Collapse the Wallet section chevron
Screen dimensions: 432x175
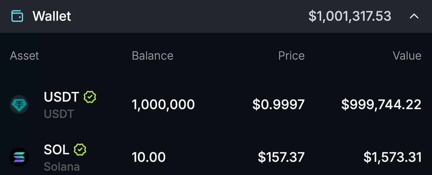414,16
